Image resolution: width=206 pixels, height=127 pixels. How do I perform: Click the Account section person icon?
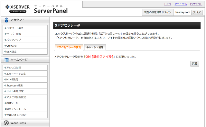tap(6, 20)
